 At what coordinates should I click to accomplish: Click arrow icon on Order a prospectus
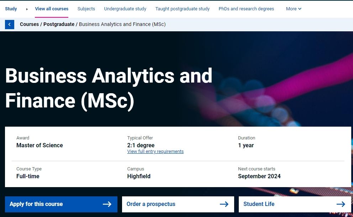224,204
